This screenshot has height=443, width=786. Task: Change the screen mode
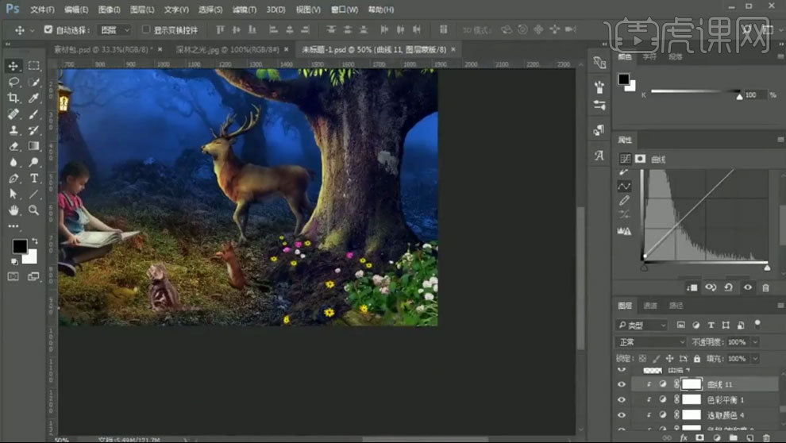33,276
